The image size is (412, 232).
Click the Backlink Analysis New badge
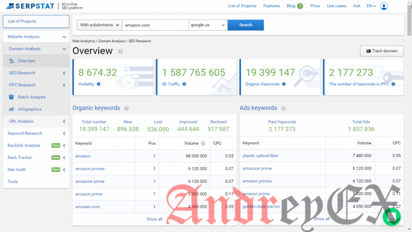tap(56, 145)
